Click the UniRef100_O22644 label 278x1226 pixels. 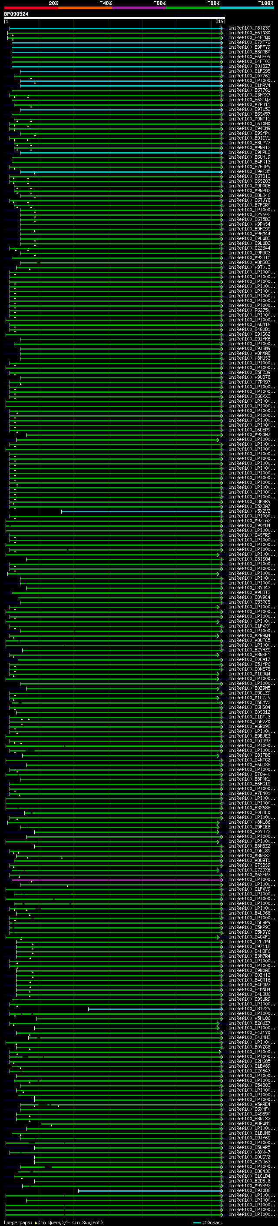249,248
